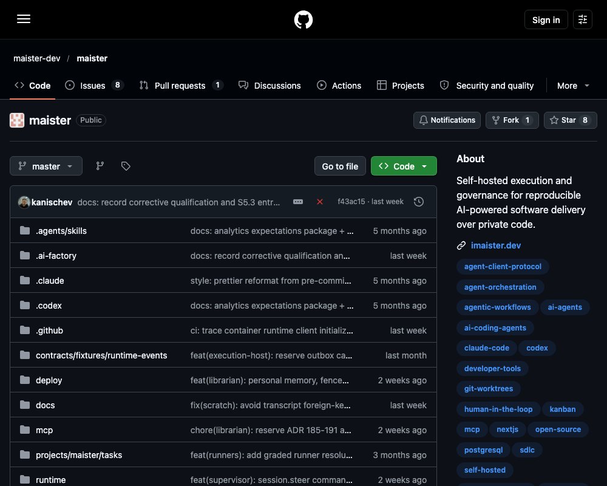Switch to the Pull requests tab
The image size is (607, 486).
181,85
